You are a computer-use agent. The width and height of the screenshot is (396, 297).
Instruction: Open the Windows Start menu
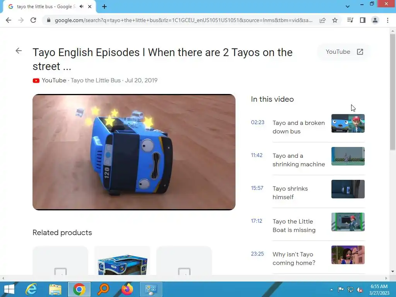point(9,289)
